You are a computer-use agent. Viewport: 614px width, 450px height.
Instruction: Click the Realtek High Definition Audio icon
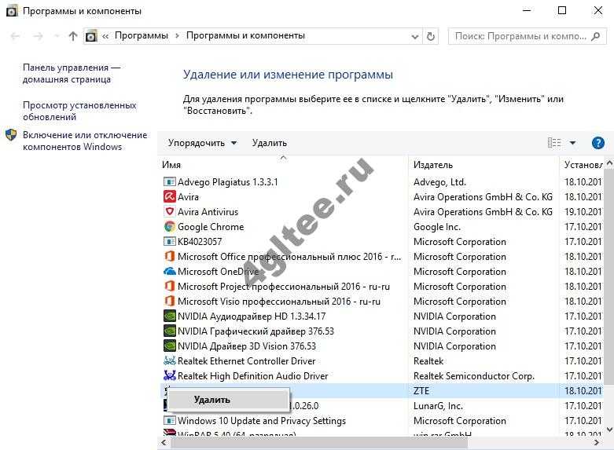pos(169,375)
